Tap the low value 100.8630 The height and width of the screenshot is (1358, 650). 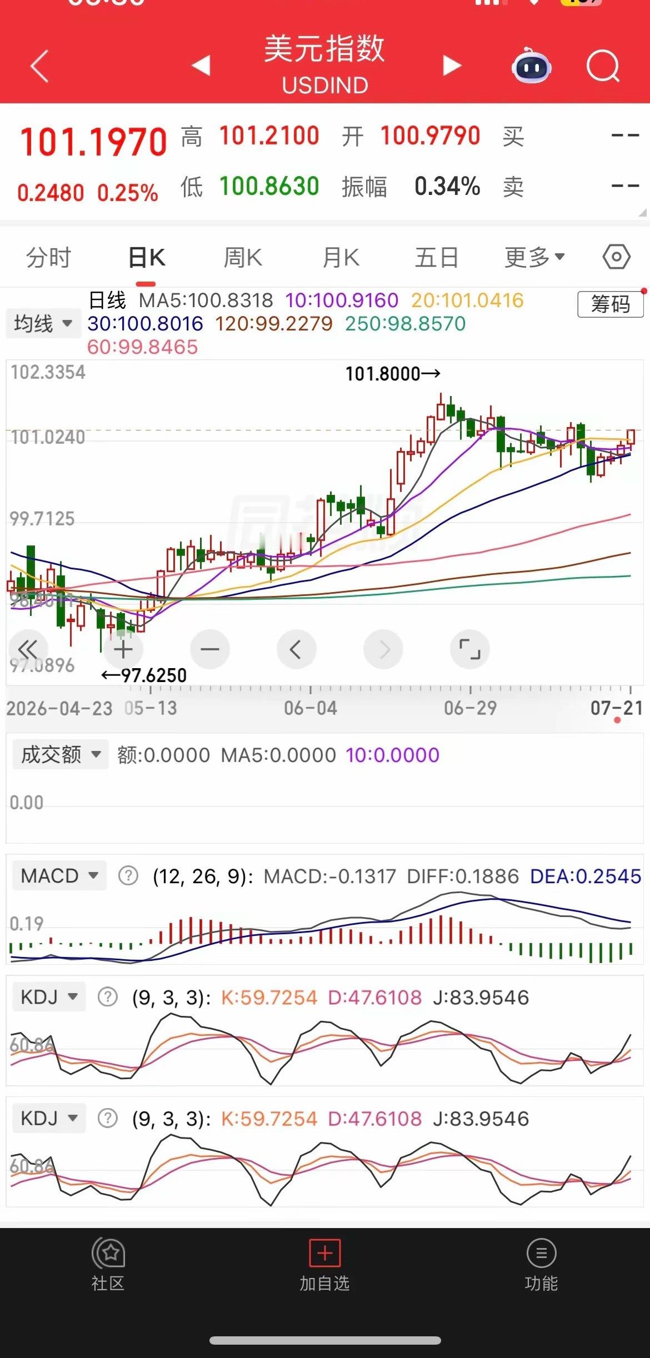[269, 186]
